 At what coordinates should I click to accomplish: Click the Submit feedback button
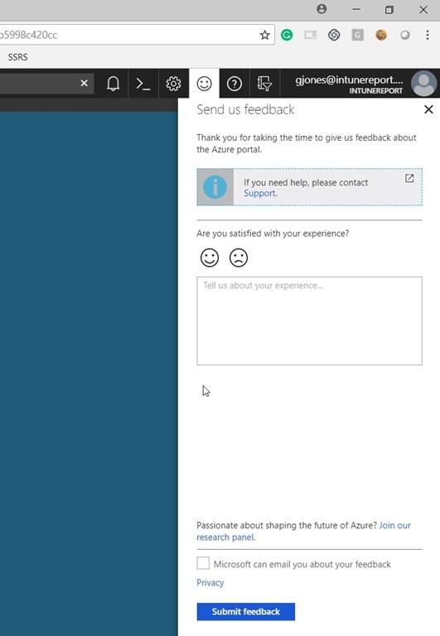point(246,611)
